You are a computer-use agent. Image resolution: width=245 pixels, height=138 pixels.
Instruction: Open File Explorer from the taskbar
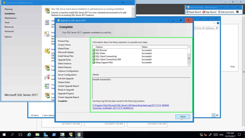tap(37, 134)
